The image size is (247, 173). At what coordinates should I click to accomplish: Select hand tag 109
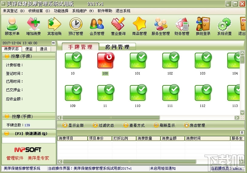click(x=73, y=93)
